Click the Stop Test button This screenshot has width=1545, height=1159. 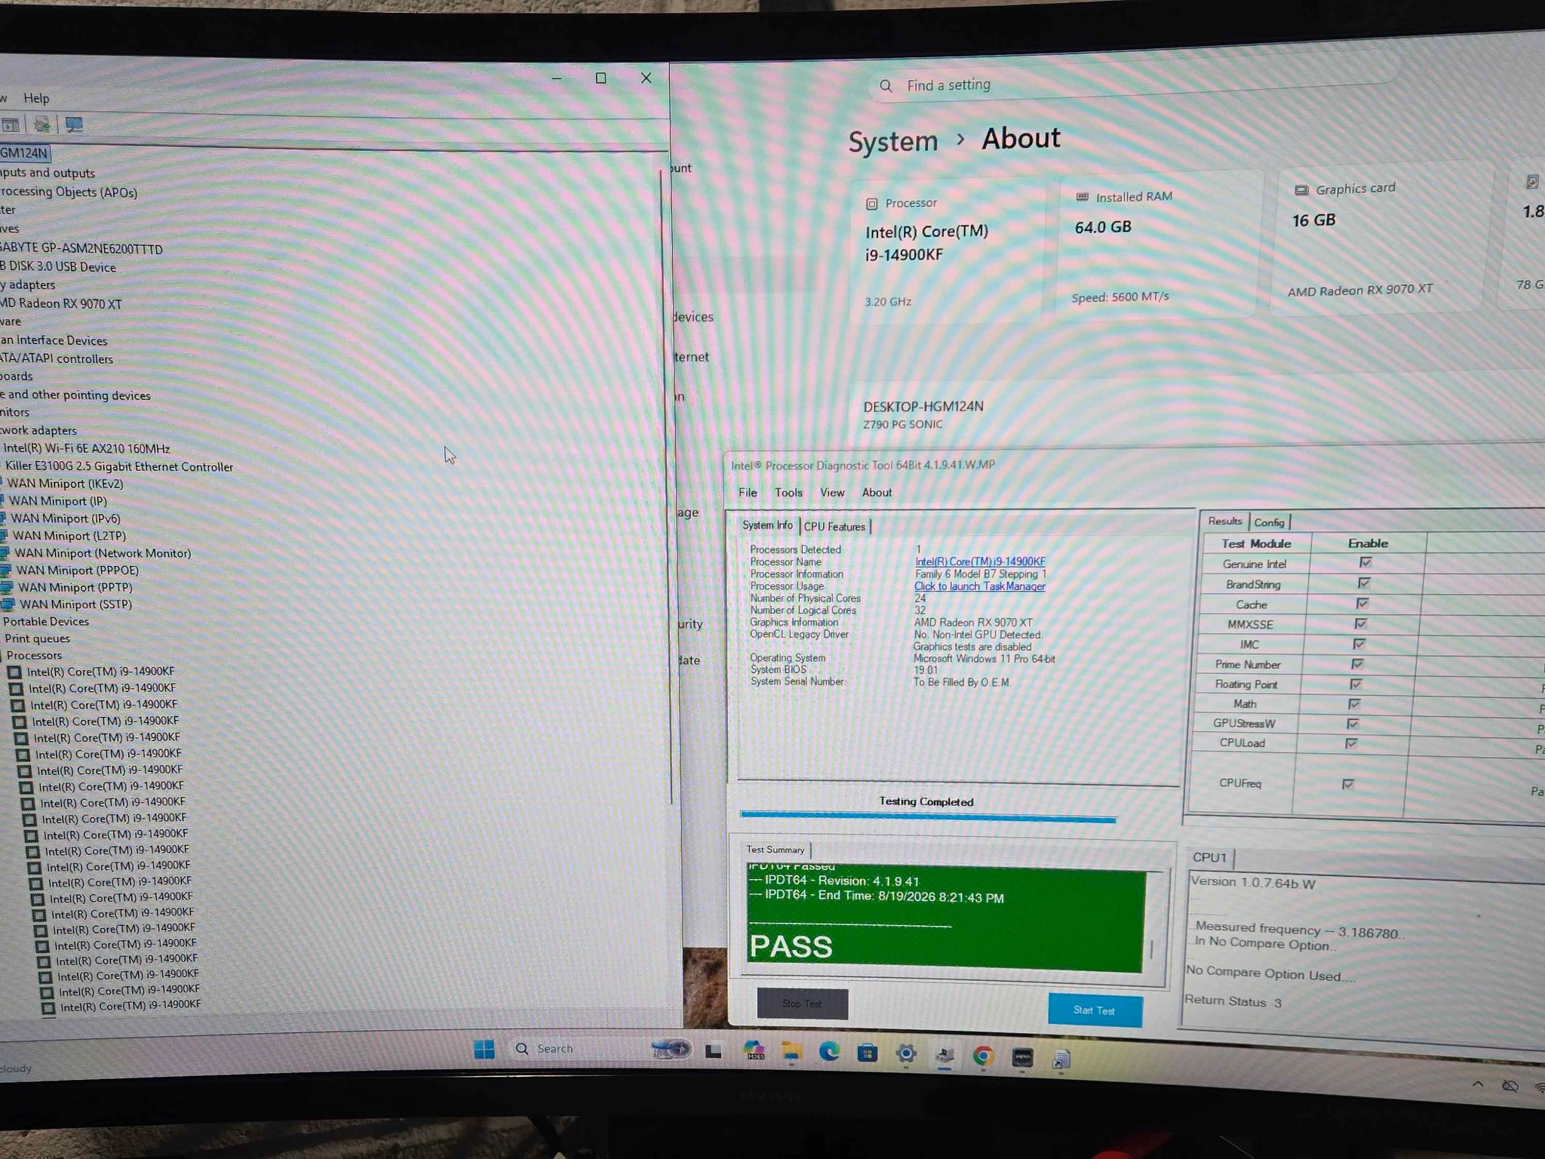click(x=803, y=1004)
